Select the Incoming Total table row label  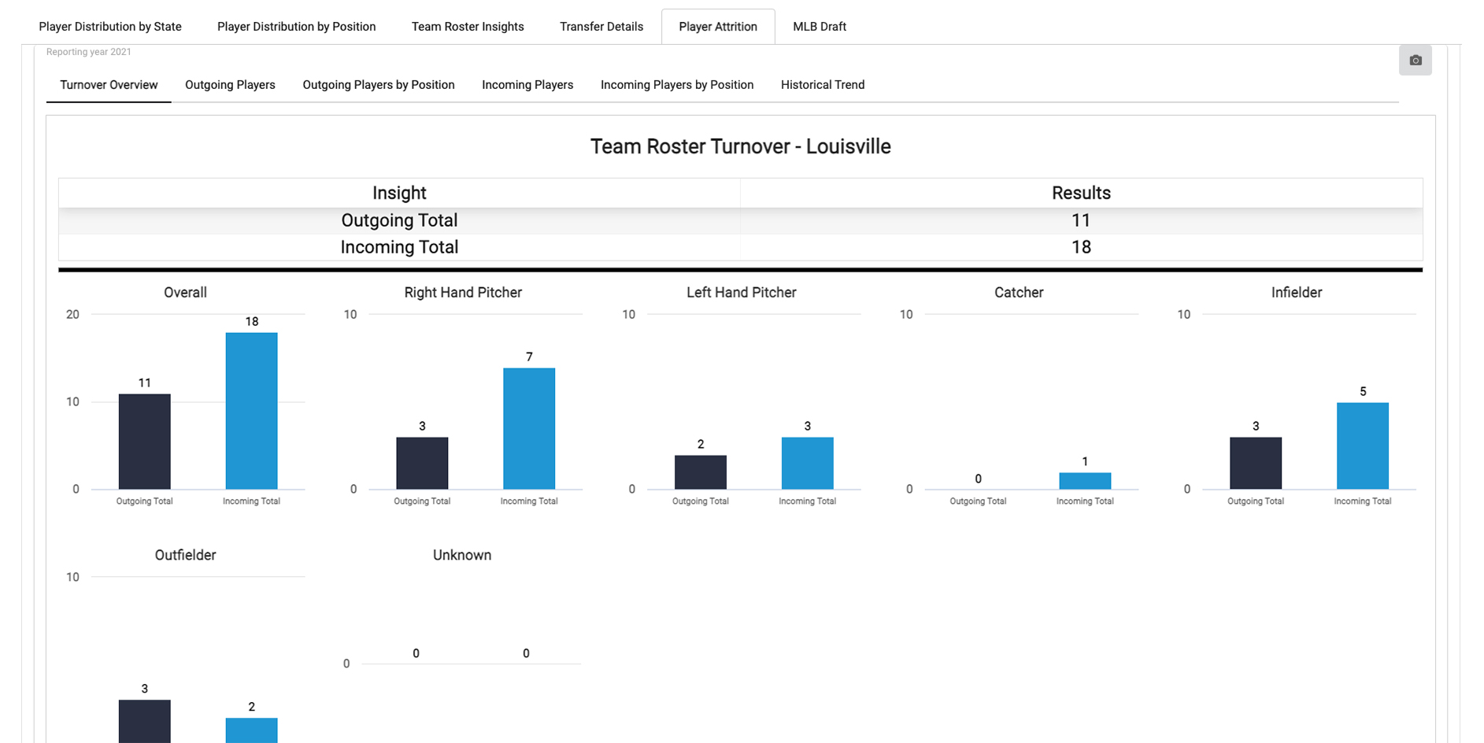[x=399, y=247]
